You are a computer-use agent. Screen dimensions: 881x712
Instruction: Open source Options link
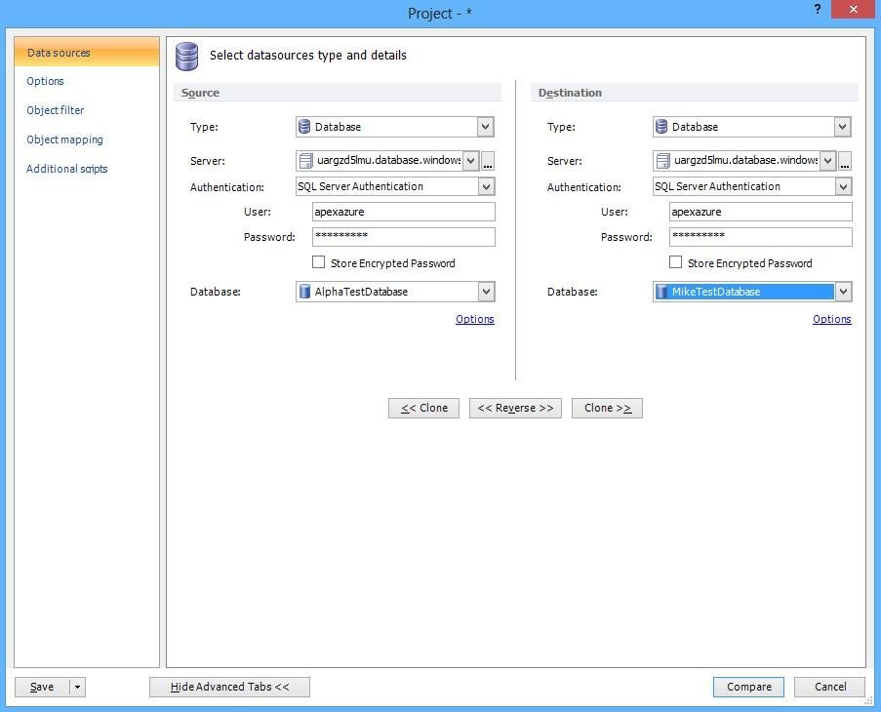(x=474, y=319)
